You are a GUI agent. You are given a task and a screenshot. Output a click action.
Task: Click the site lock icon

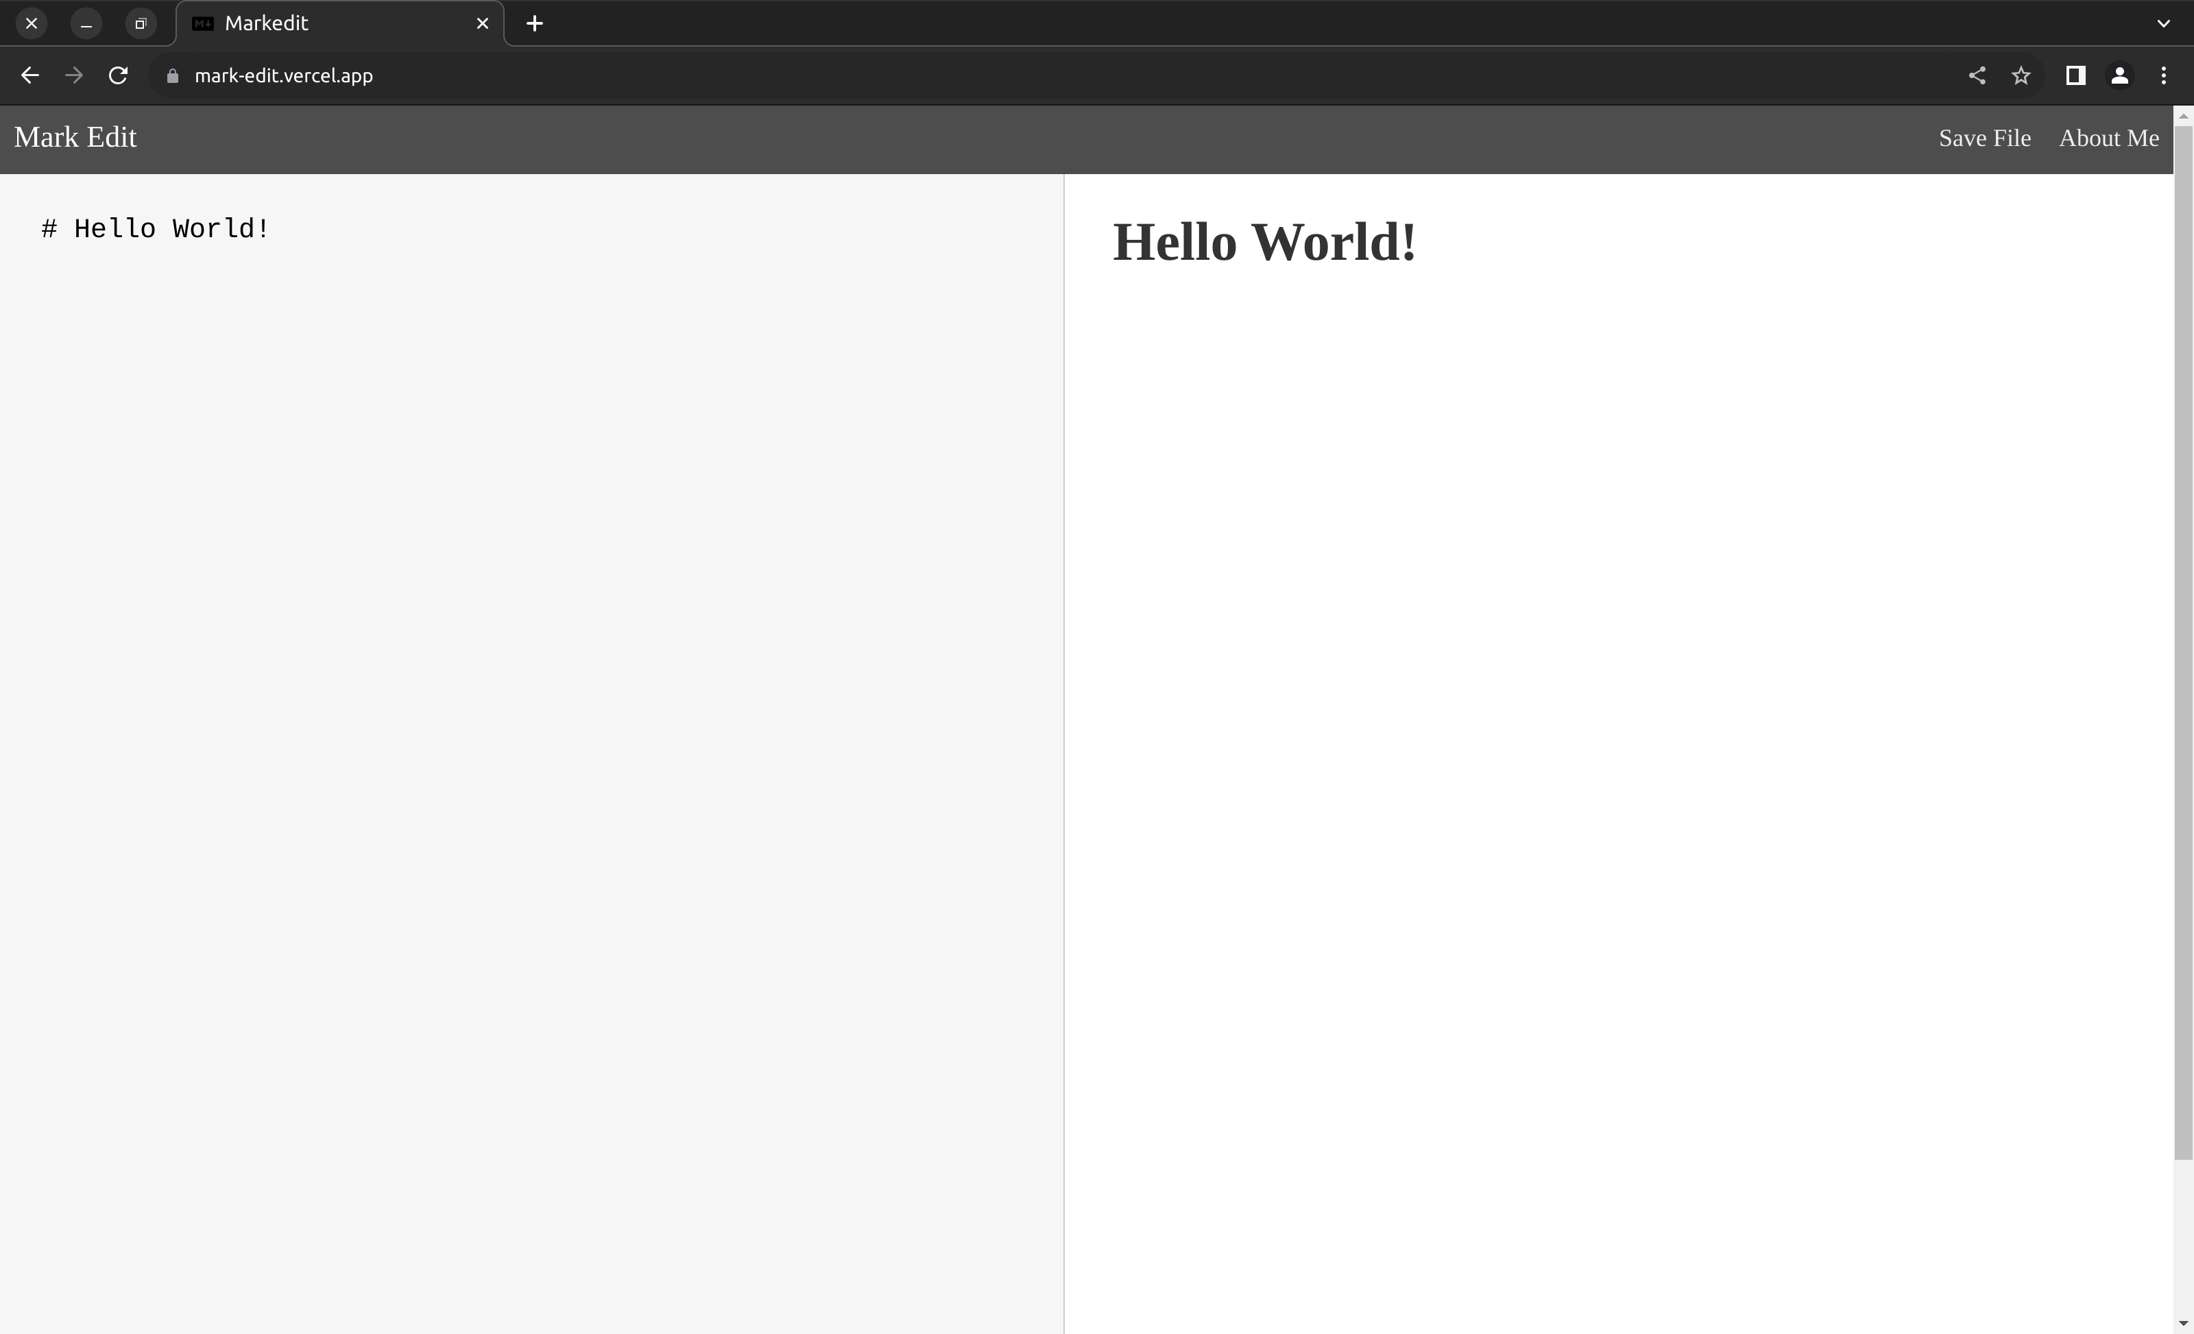coord(173,75)
